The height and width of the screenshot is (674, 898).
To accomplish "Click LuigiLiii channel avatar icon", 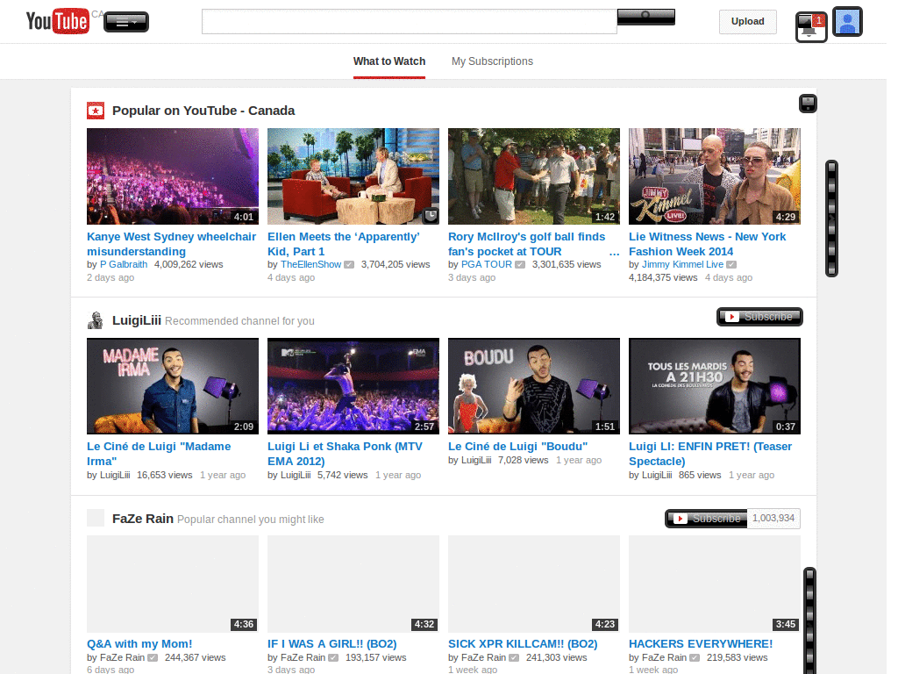I will (96, 320).
